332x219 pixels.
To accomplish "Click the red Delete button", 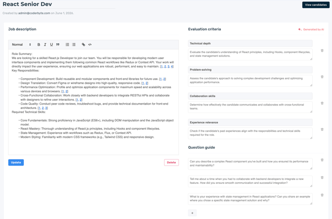I will [x=171, y=163].
